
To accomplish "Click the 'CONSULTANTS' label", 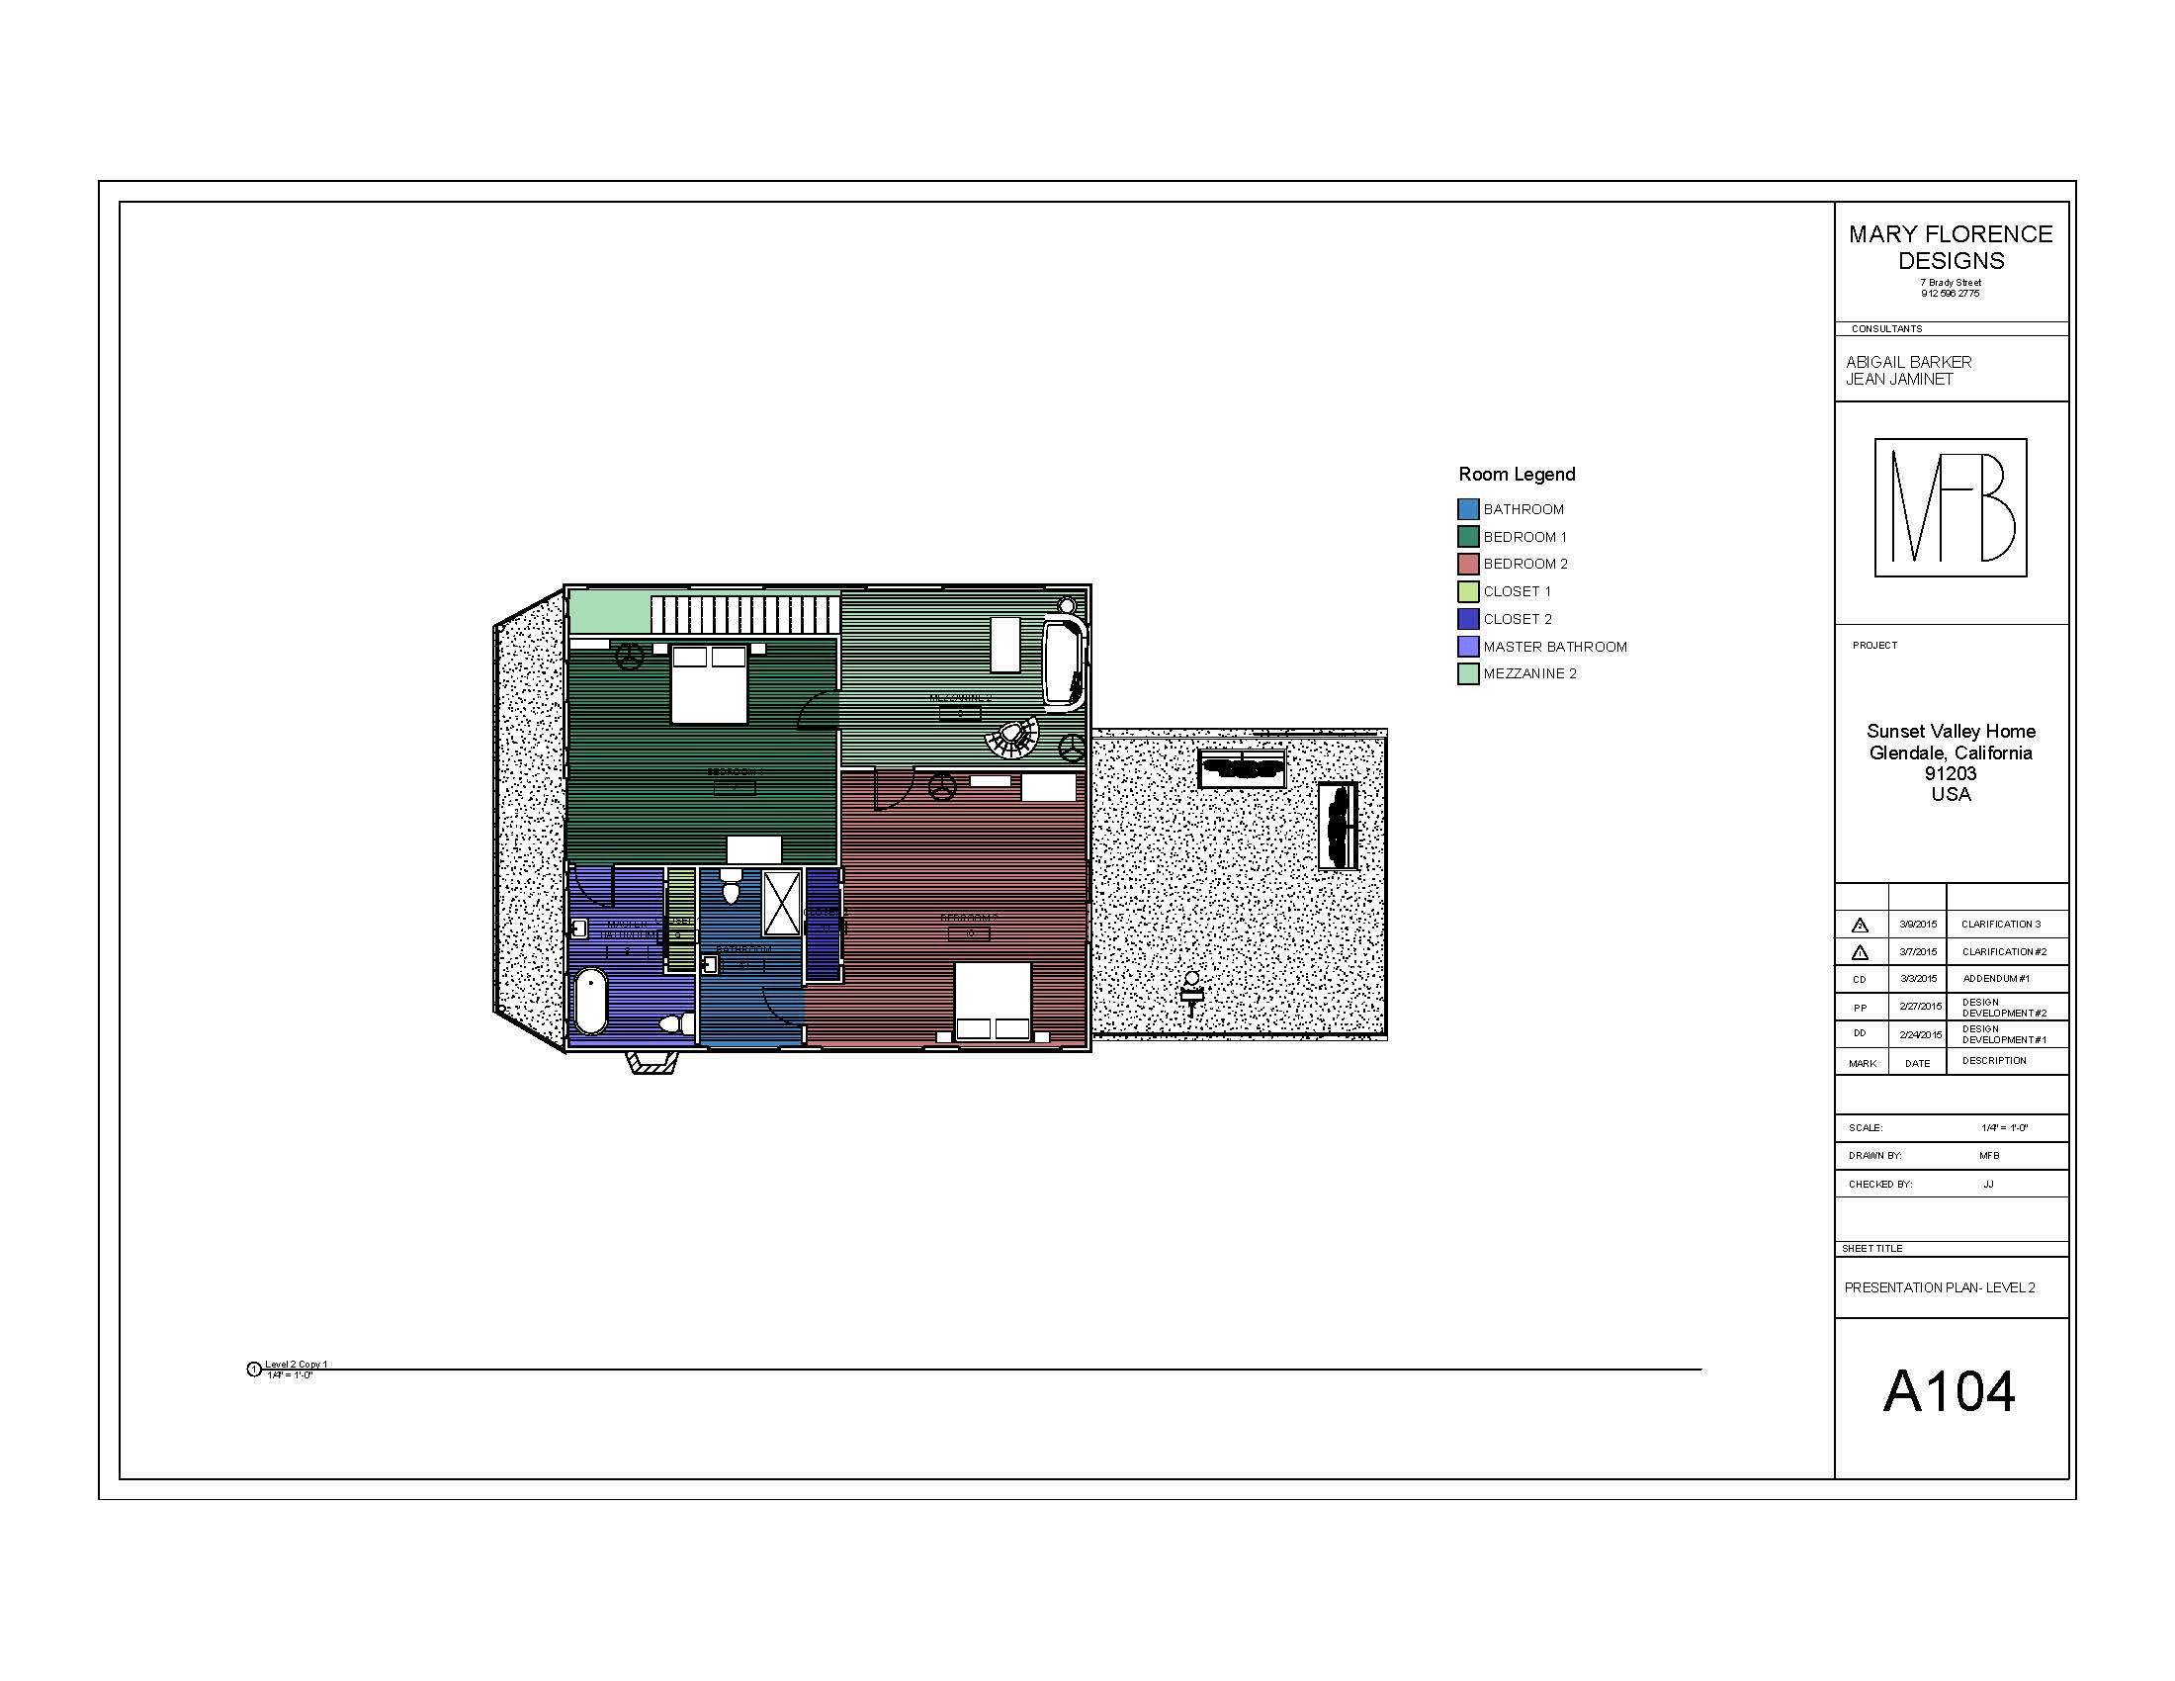I will tap(1887, 328).
